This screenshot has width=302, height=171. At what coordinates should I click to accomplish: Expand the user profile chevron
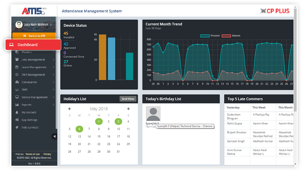(51, 25)
